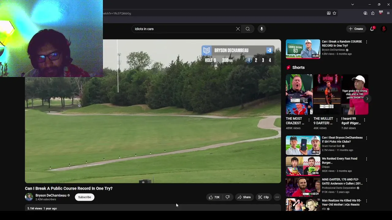
Task: Click video title Can I Break A Public Course Record
Action: [69, 189]
